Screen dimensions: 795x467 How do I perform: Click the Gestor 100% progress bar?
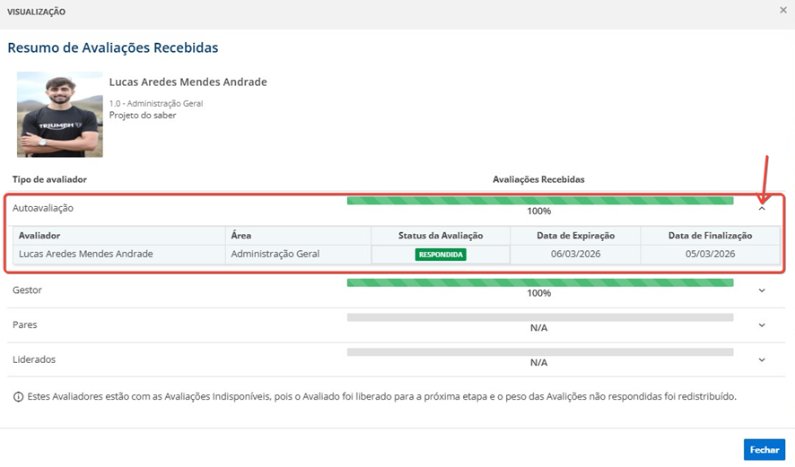[x=539, y=283]
